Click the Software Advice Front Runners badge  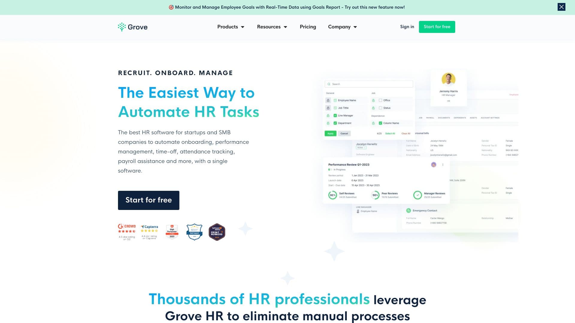tap(217, 232)
